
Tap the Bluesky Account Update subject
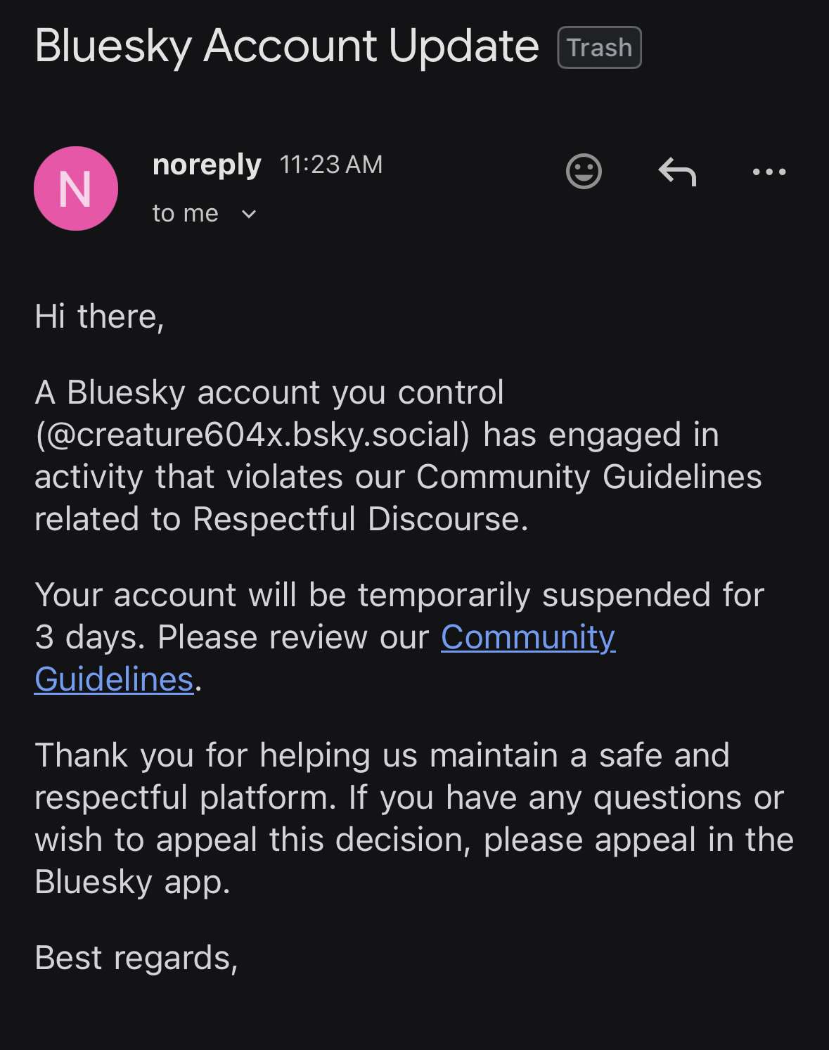(x=287, y=46)
